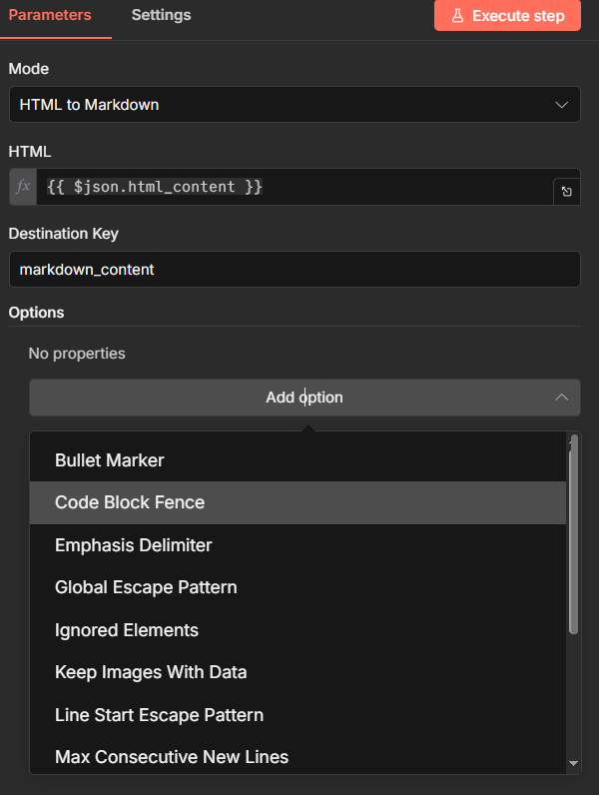Viewport: 599px width, 795px height.
Task: Click the options list scrollbar thumb
Action: (x=573, y=539)
